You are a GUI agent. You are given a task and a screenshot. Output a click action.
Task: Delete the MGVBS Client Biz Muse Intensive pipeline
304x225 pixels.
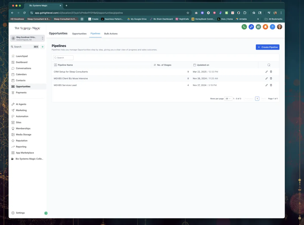(x=271, y=78)
